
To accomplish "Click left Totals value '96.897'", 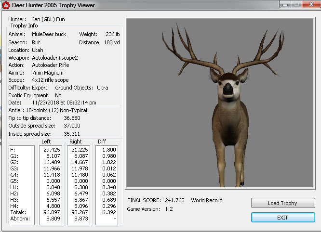I will pos(52,212).
